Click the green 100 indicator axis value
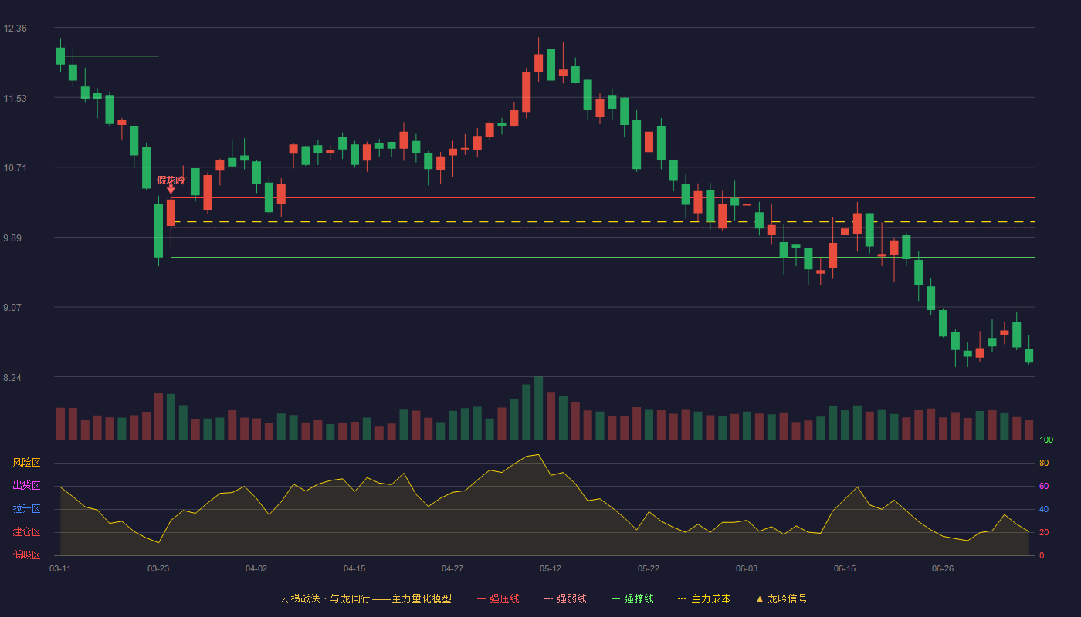This screenshot has width=1081, height=617. coord(1046,440)
